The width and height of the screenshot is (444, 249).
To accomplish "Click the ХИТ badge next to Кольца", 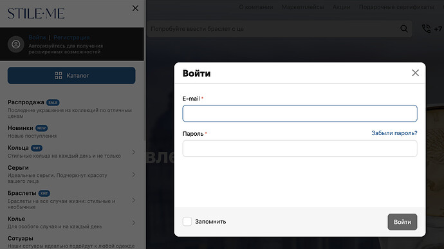I will pos(37,148).
